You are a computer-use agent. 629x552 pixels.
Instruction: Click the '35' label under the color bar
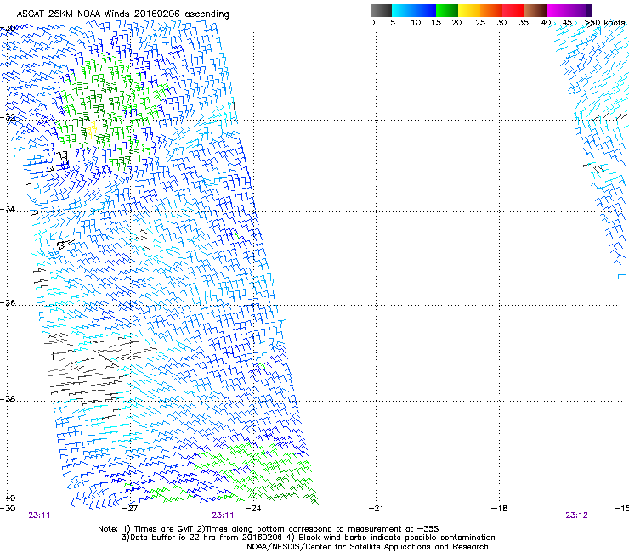(x=524, y=23)
